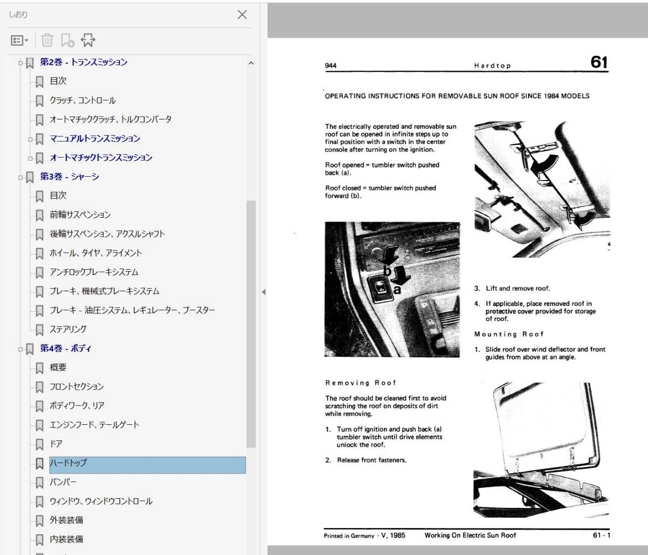Collapse the 第3巻 - シャーシ tree node
This screenshot has width=648, height=555.
[21, 177]
